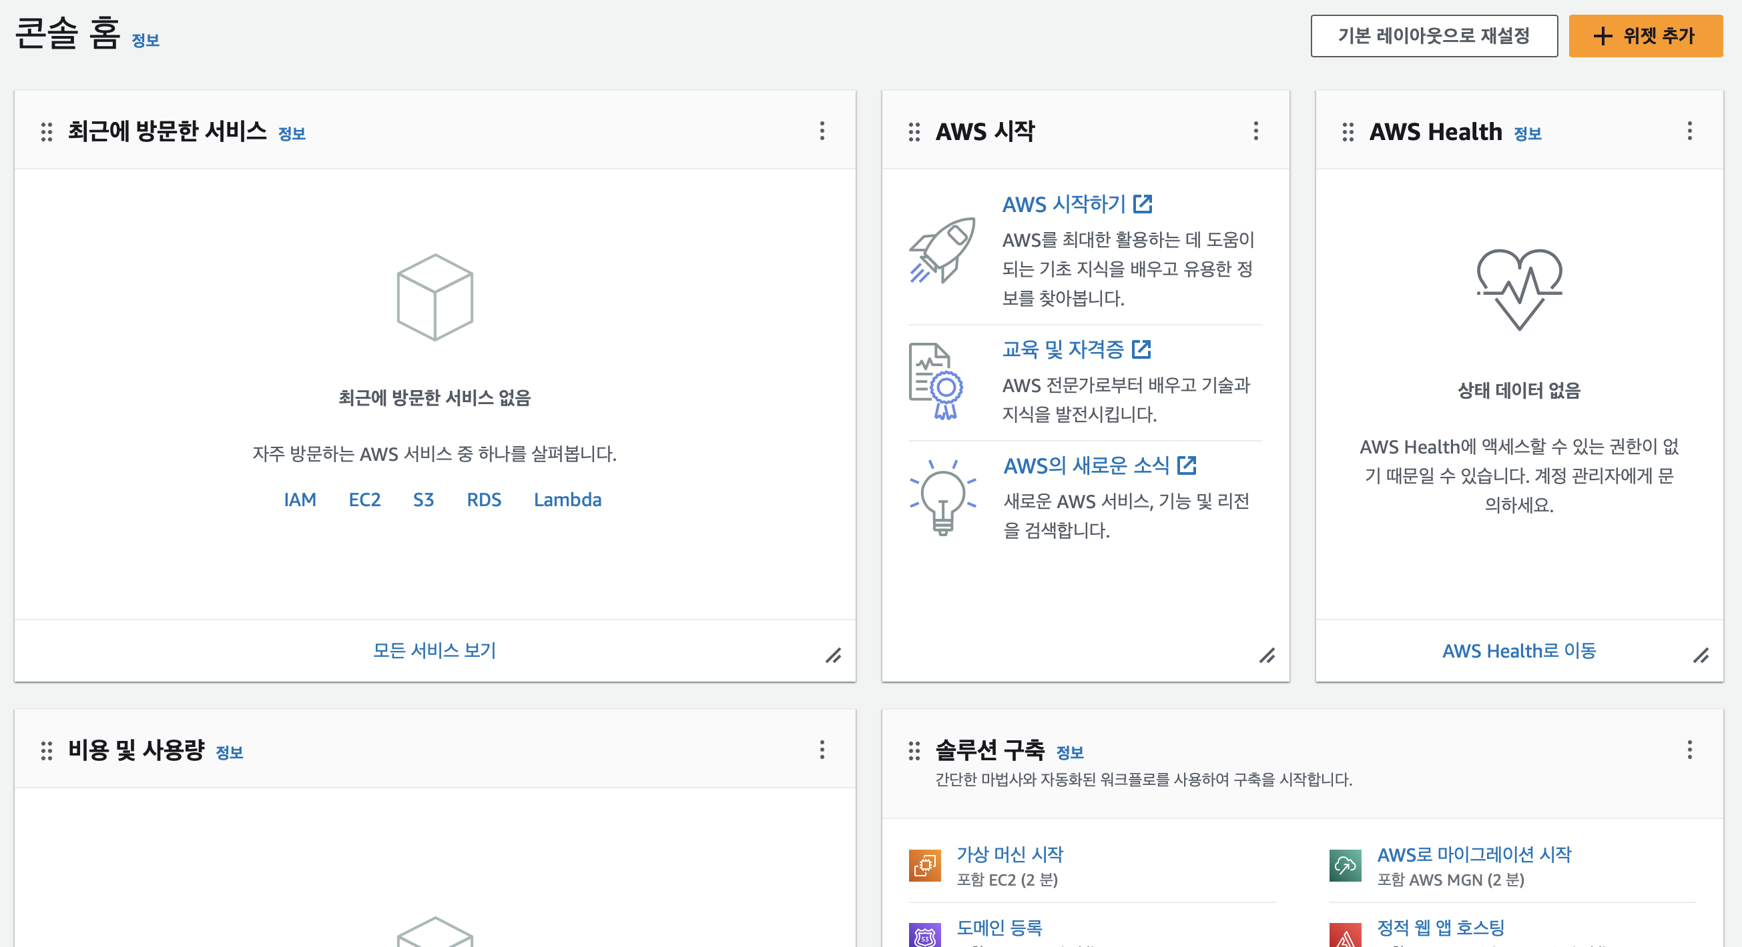Click the rocket icon beside AWS 시작하기

tap(942, 251)
